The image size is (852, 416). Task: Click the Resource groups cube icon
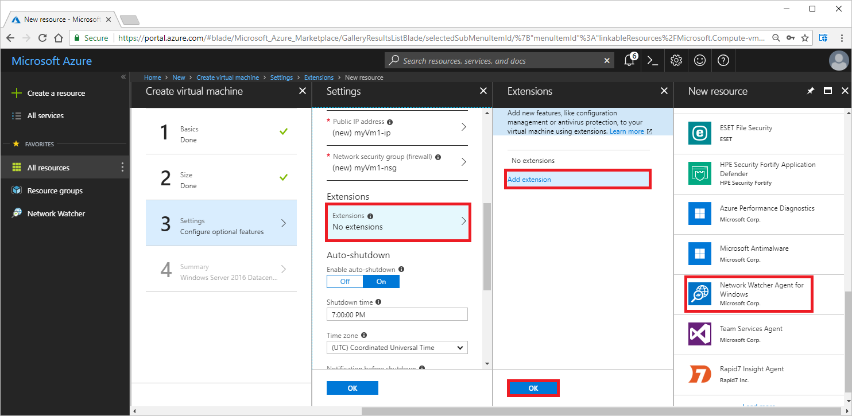(17, 190)
